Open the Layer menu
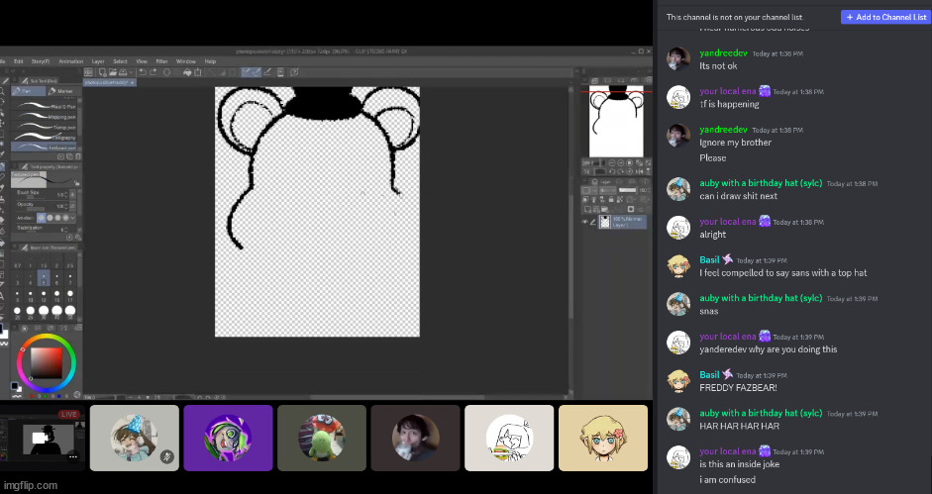The height and width of the screenshot is (494, 932). pyautogui.click(x=98, y=61)
